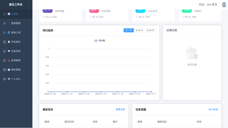Click the blue 今日会话 card icon
Viewport: 228px width, 128px height.
(x=140, y=11)
